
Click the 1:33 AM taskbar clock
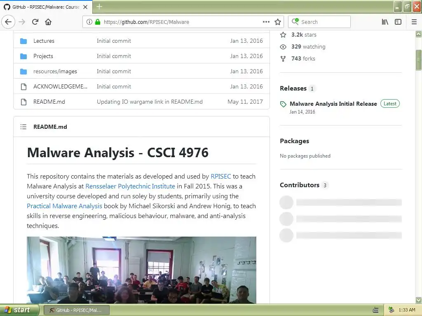pos(407,310)
